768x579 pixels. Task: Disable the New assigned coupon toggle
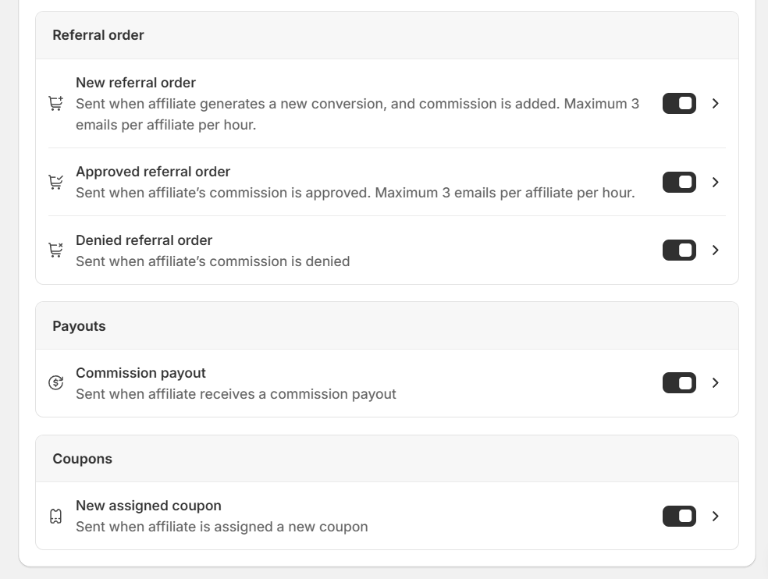679,517
